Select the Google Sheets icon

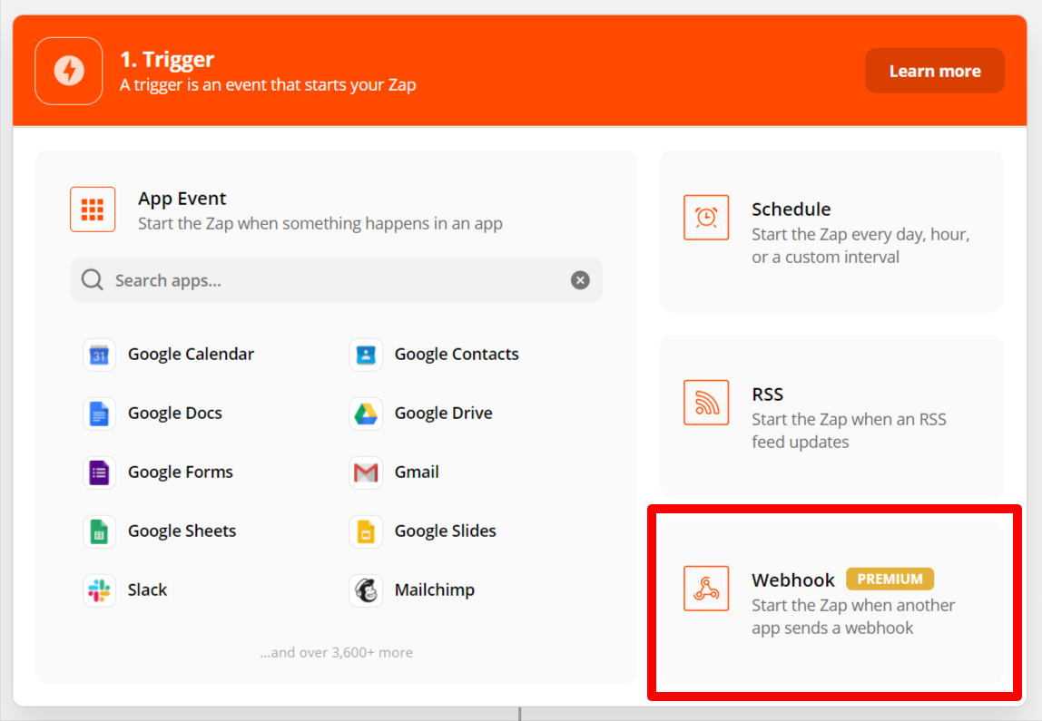[x=99, y=531]
